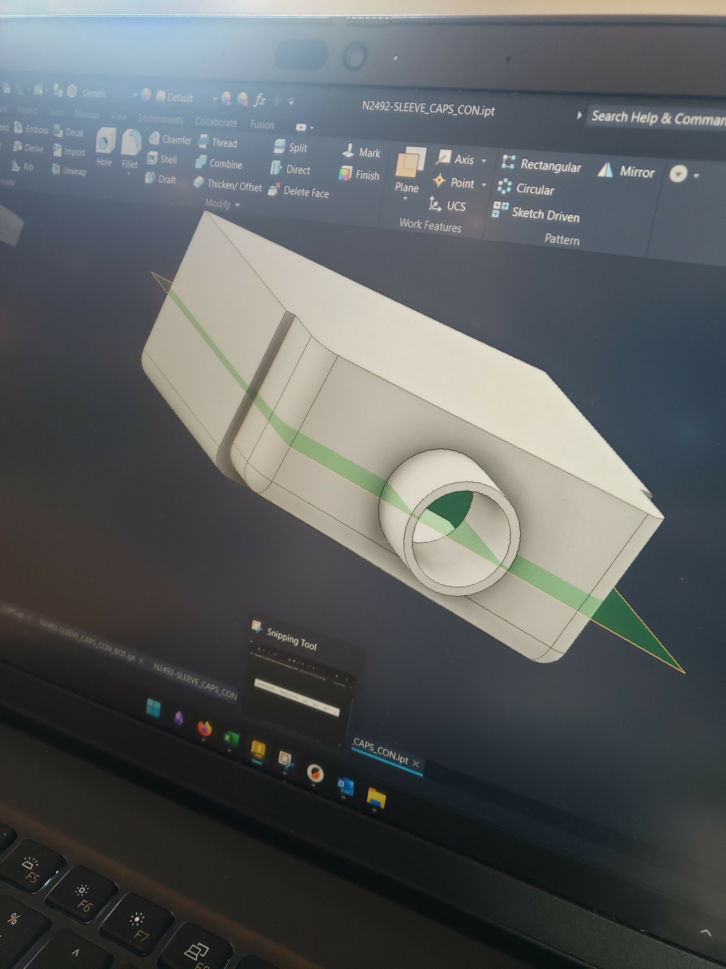Choose the Shell modify tool

tap(162, 159)
